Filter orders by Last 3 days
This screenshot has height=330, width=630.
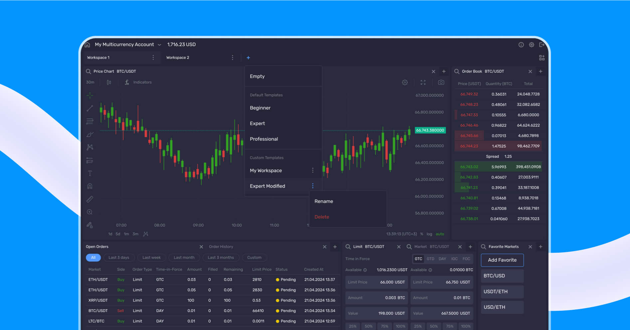click(x=119, y=258)
